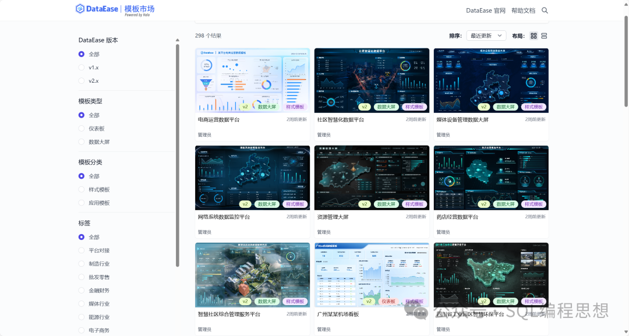Click the DataEase logo in header
629x336 pixels.
click(x=115, y=9)
